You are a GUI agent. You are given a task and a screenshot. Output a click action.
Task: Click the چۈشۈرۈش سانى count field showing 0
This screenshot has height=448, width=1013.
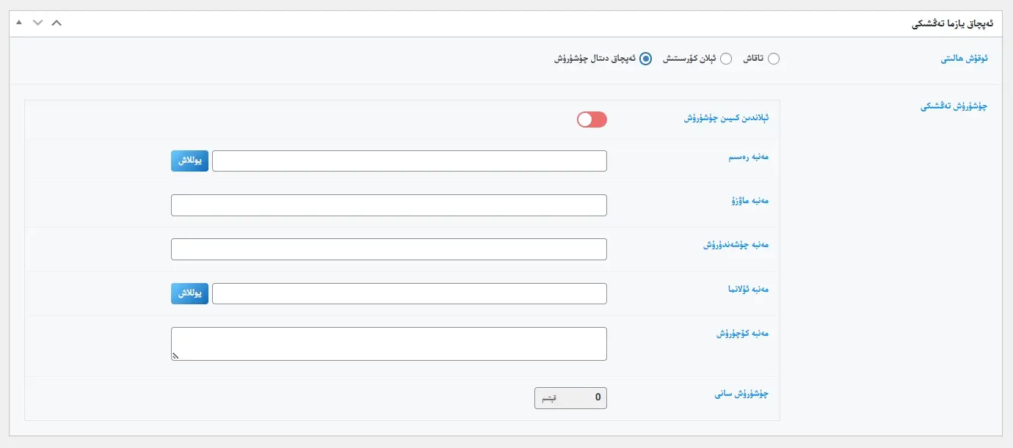[x=570, y=397]
